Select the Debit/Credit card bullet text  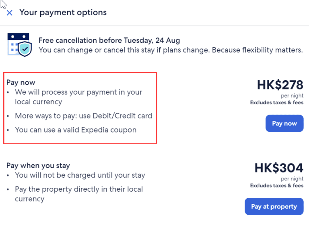click(x=84, y=116)
